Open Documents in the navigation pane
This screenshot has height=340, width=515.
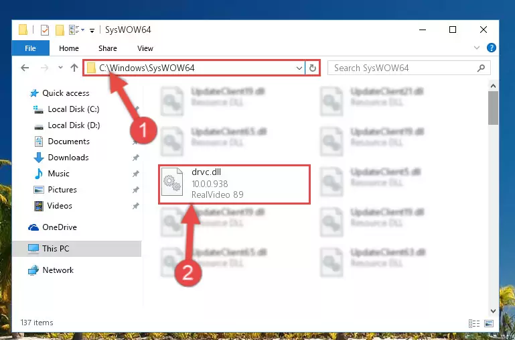(69, 141)
